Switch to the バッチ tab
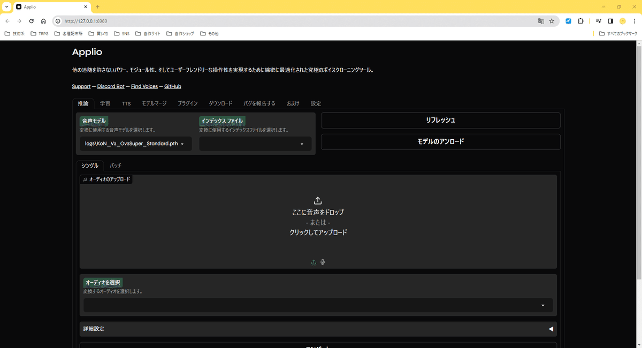The image size is (642, 348). (x=116, y=165)
